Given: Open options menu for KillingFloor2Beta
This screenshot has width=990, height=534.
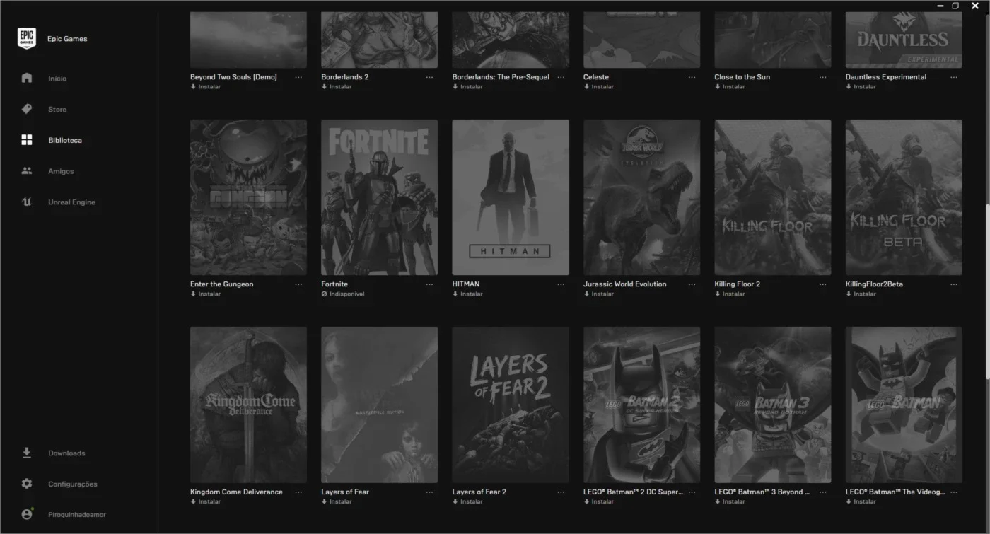Looking at the screenshot, I should tap(954, 284).
